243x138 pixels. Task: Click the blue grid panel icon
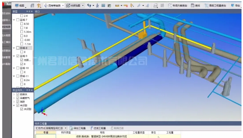click(103, 6)
